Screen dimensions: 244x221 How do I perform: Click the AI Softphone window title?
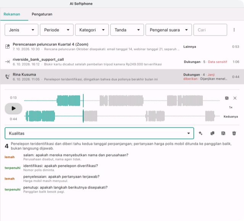click(81, 4)
